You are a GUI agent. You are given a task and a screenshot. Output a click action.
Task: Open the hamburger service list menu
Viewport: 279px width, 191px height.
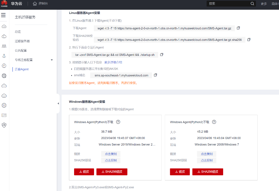(3, 15)
